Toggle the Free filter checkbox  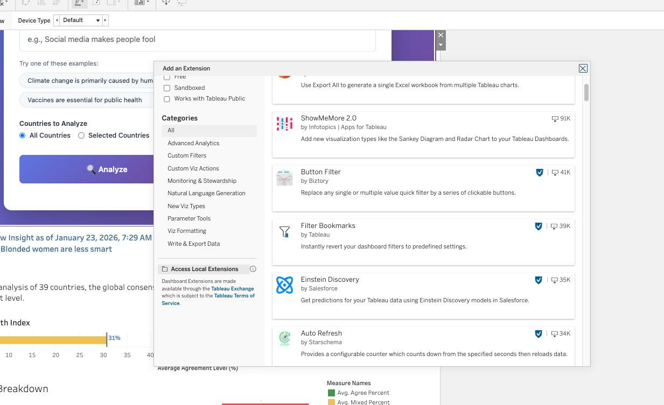(x=167, y=77)
